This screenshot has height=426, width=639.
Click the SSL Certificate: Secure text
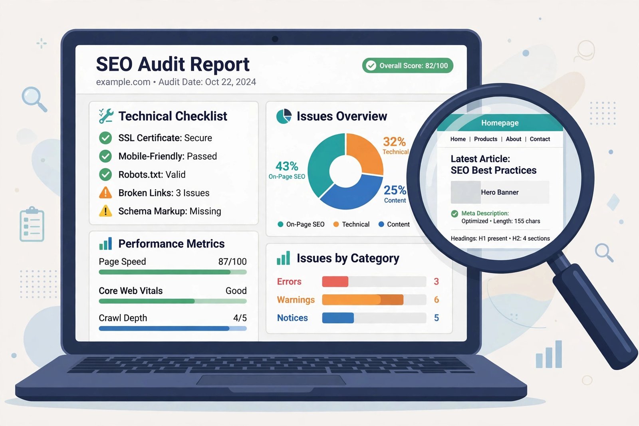tap(165, 138)
